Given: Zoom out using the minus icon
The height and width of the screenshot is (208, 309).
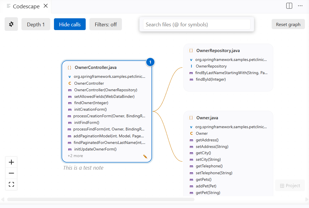Looking at the screenshot, I should (x=11, y=173).
